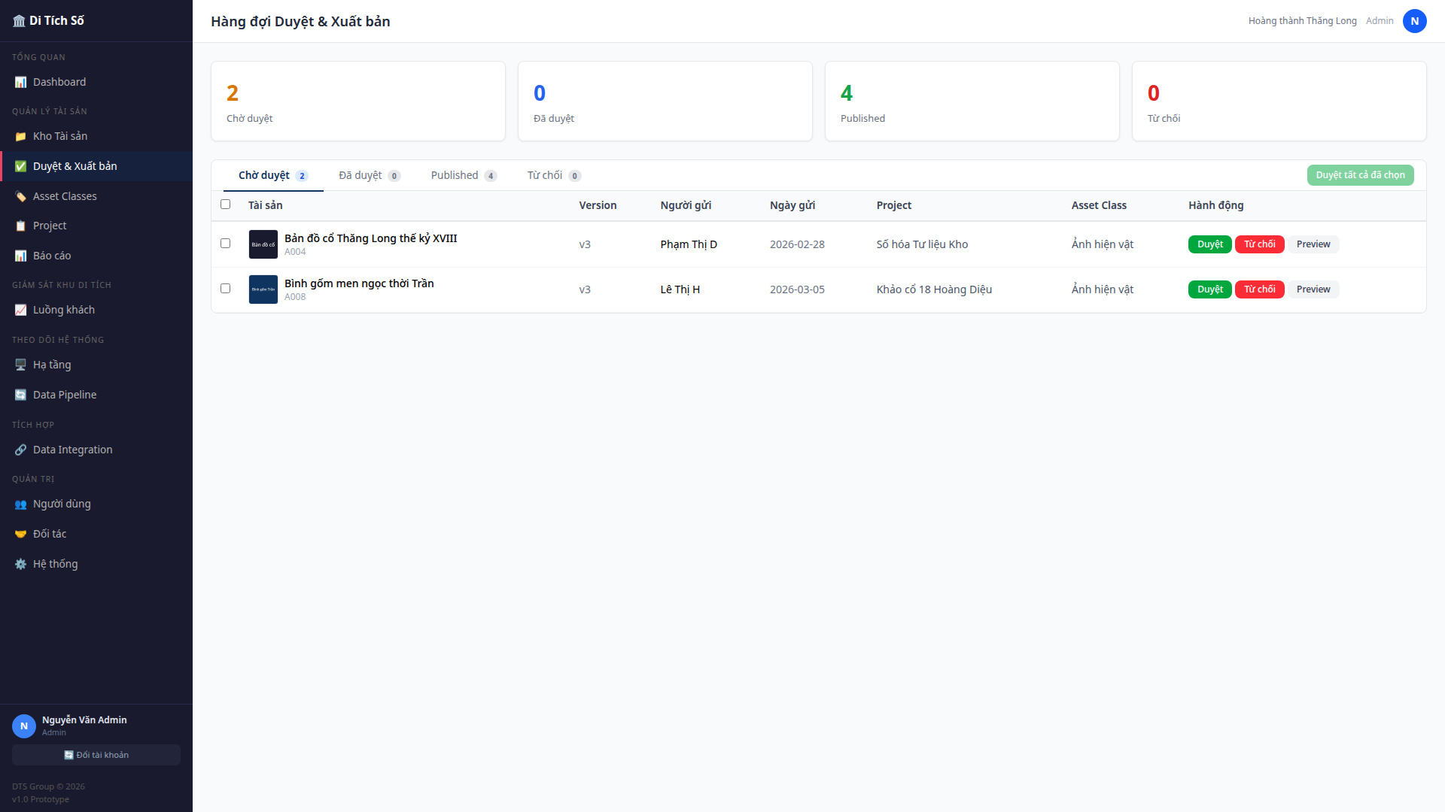Image resolution: width=1445 pixels, height=812 pixels.
Task: Open Kho Tài sản folder icon
Action: point(20,136)
